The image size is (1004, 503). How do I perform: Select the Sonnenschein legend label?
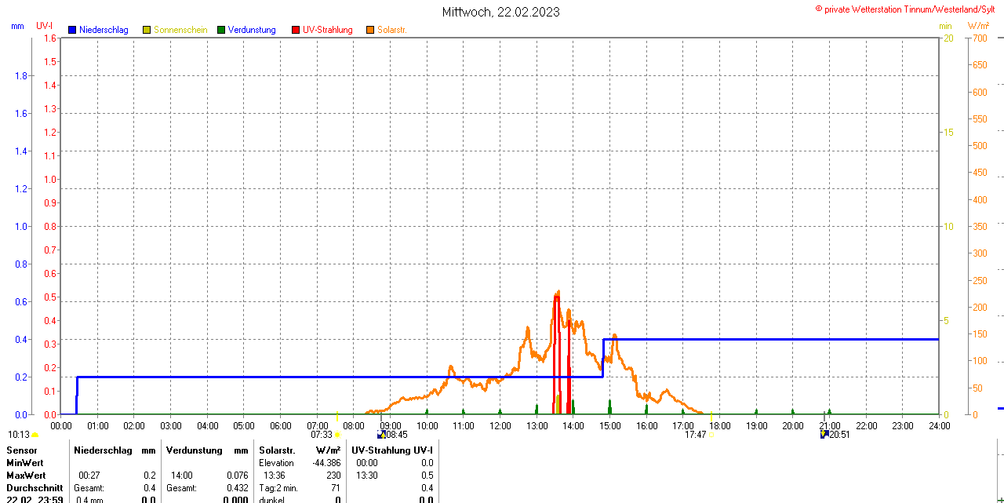coord(180,30)
